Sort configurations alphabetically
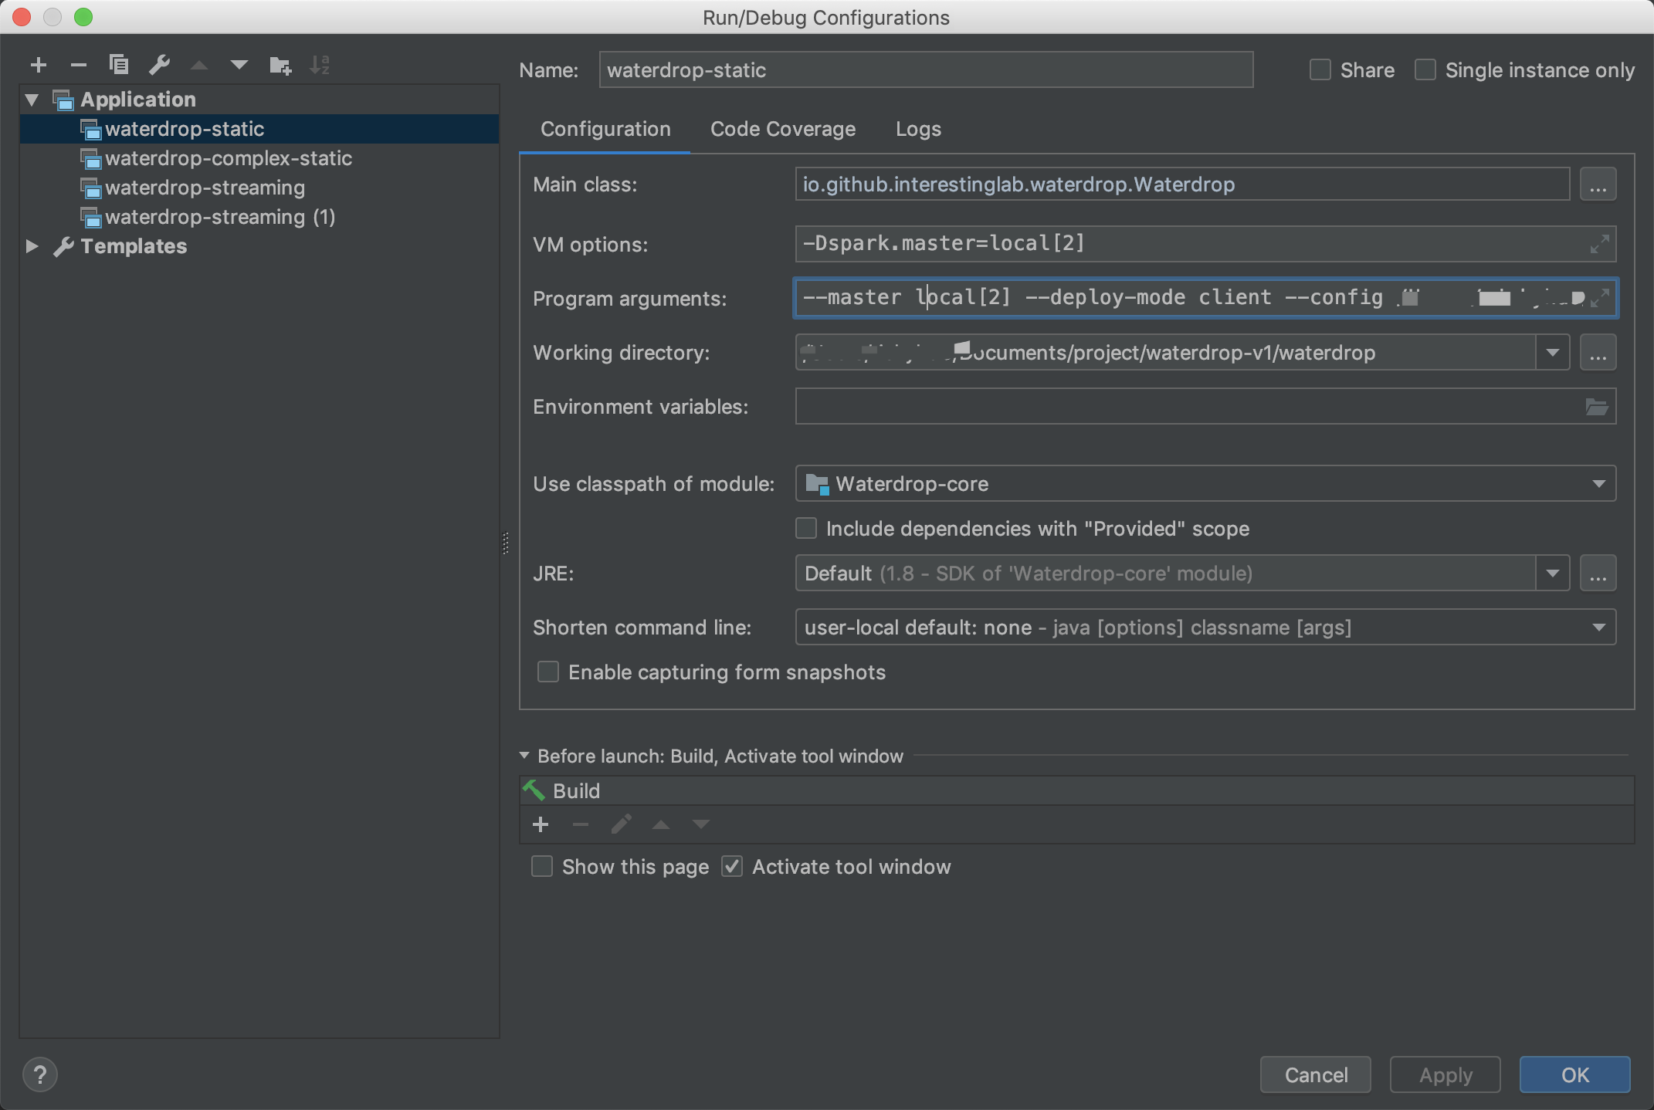Image resolution: width=1654 pixels, height=1110 pixels. (x=320, y=65)
